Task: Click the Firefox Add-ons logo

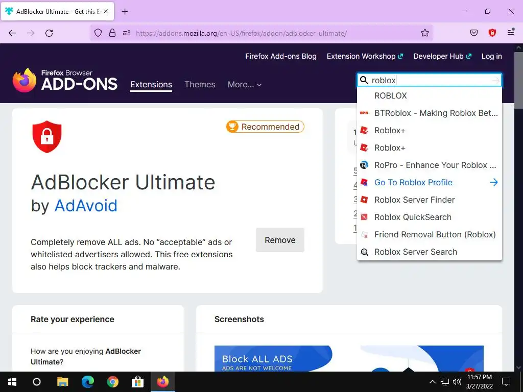Action: click(65, 80)
